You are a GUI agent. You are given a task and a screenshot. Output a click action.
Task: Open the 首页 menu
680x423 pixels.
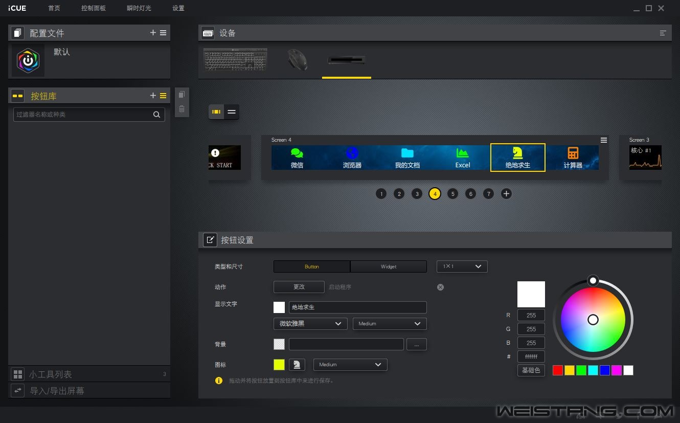pos(54,8)
